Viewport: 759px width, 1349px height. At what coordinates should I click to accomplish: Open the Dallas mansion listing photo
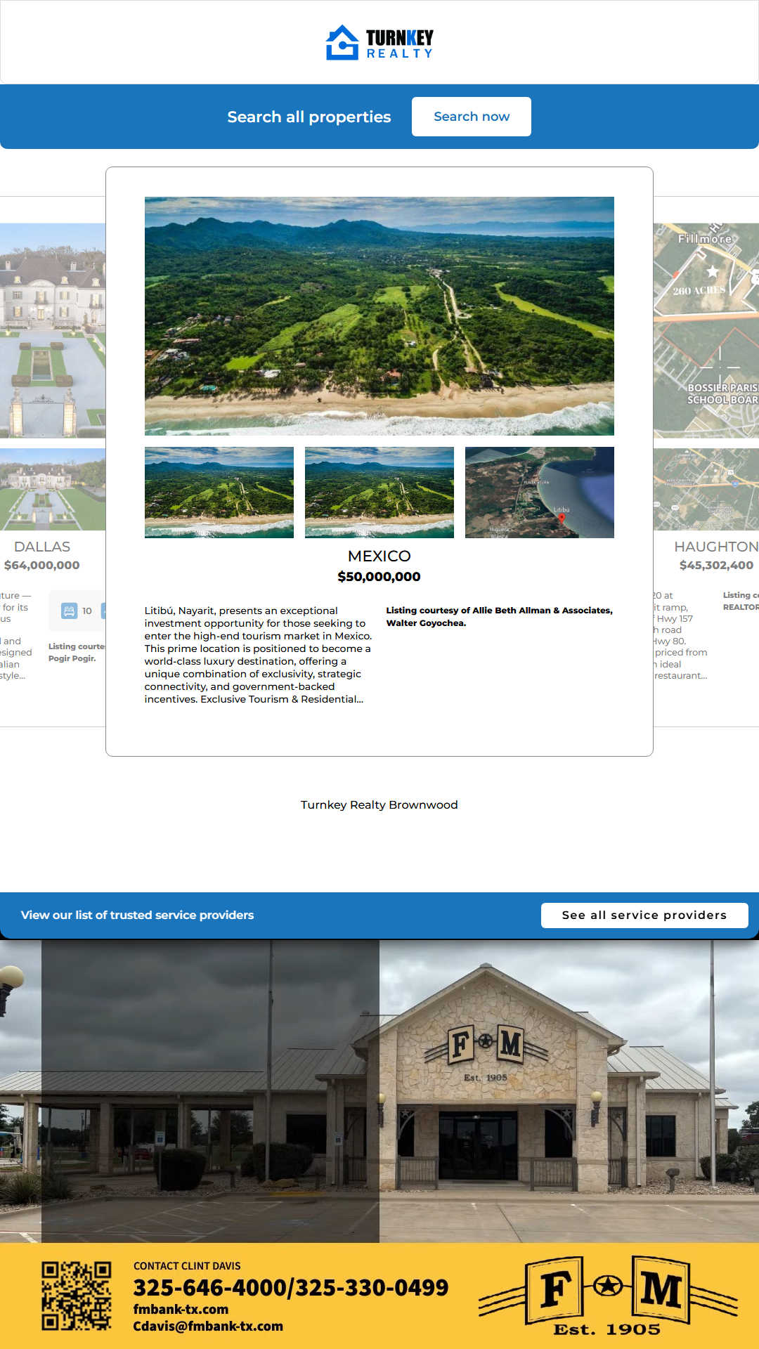click(x=53, y=330)
